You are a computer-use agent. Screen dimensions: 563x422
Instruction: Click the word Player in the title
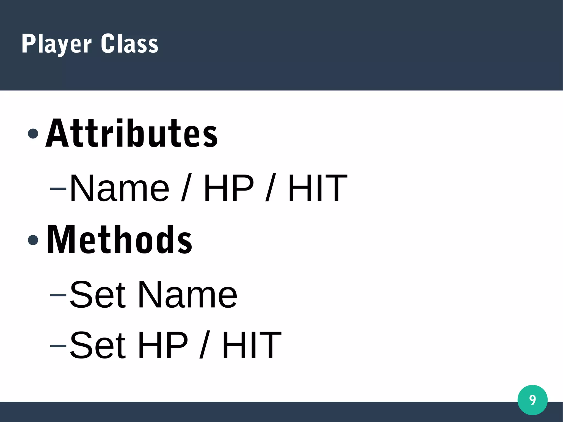click(x=56, y=44)
